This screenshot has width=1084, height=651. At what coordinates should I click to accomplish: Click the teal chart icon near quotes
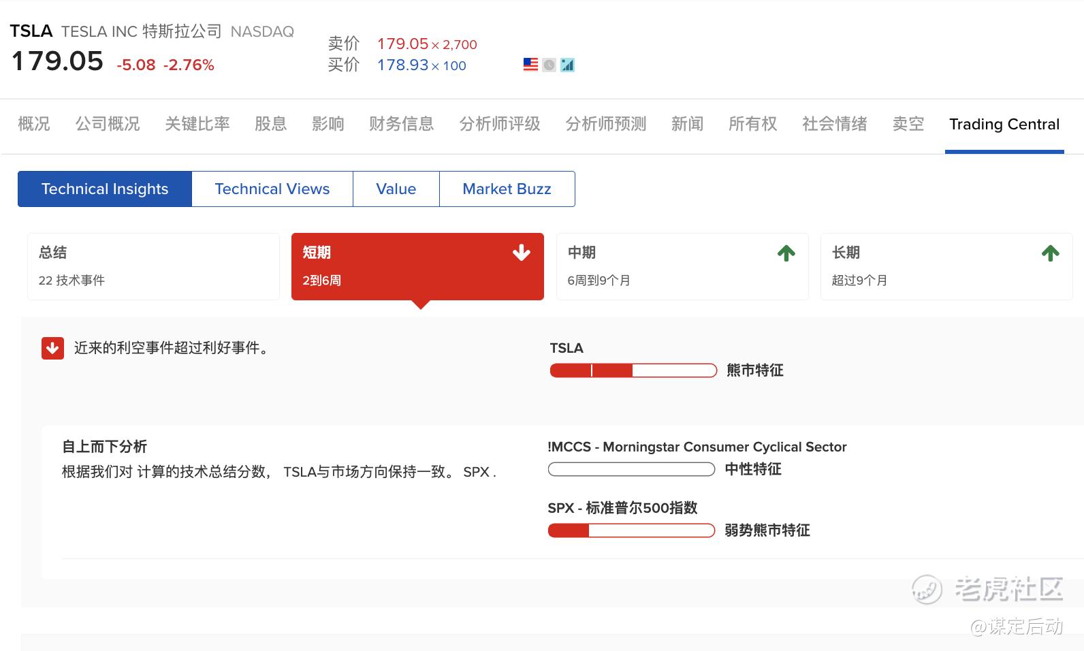point(567,65)
